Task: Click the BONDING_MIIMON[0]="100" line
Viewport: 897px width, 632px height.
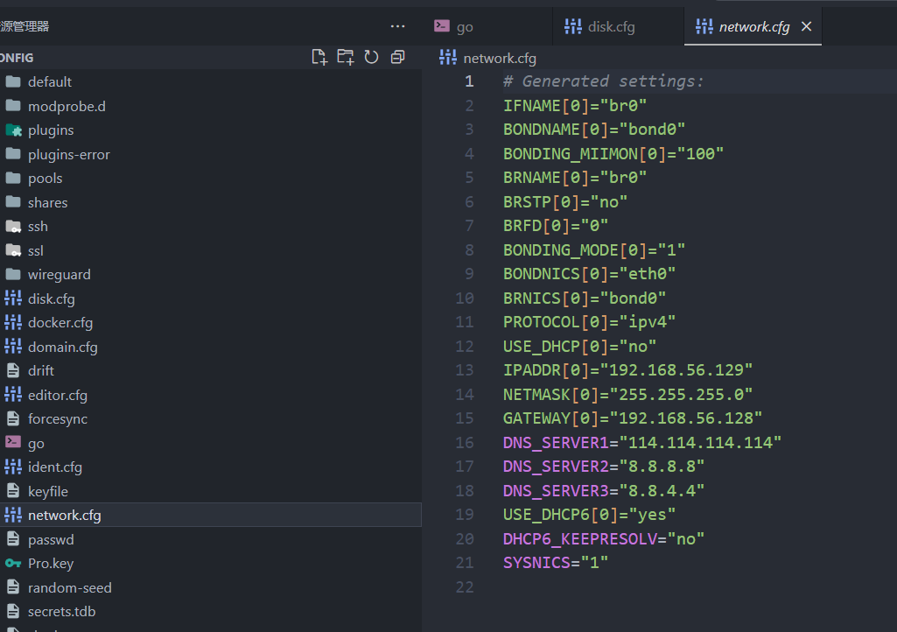Action: [613, 154]
